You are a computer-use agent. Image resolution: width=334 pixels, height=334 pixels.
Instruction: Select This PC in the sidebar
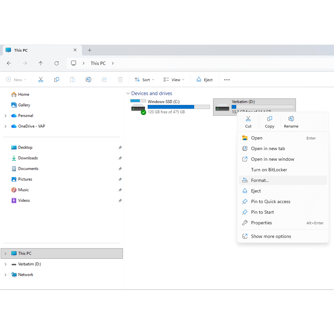point(62,253)
